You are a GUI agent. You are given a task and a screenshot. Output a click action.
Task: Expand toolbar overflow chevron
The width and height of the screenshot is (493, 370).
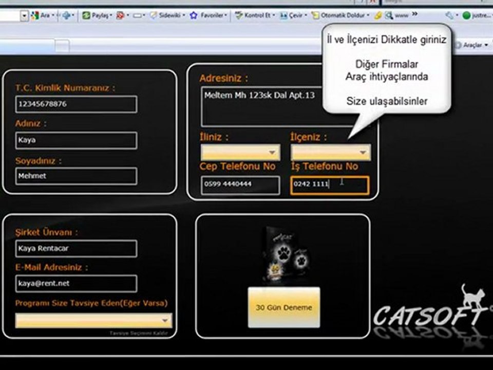(x=415, y=14)
